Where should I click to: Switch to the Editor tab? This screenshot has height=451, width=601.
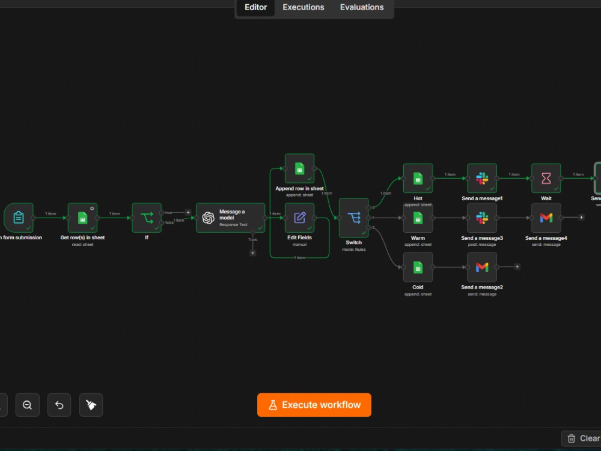point(255,7)
